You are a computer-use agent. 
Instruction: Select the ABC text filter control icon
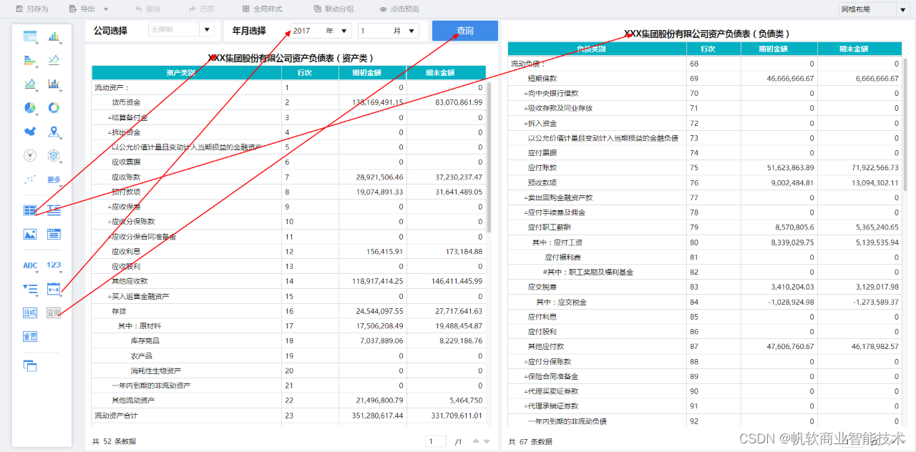click(x=30, y=265)
